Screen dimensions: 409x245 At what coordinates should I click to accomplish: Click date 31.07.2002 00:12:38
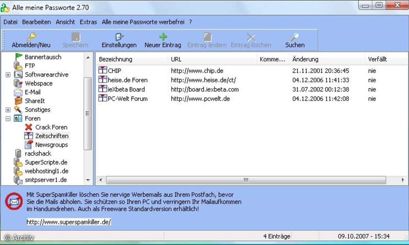(321, 89)
